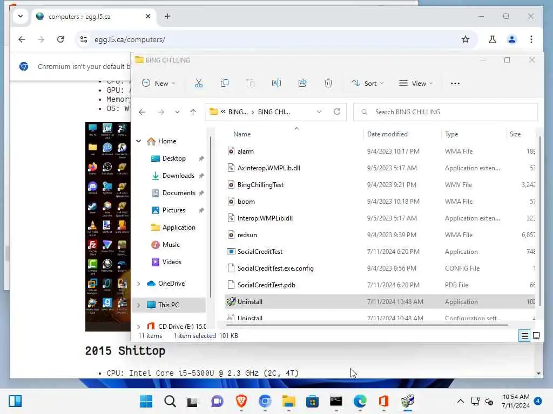
Task: Click the desktop screenshot thumbnail on webpage
Action: 108,226
